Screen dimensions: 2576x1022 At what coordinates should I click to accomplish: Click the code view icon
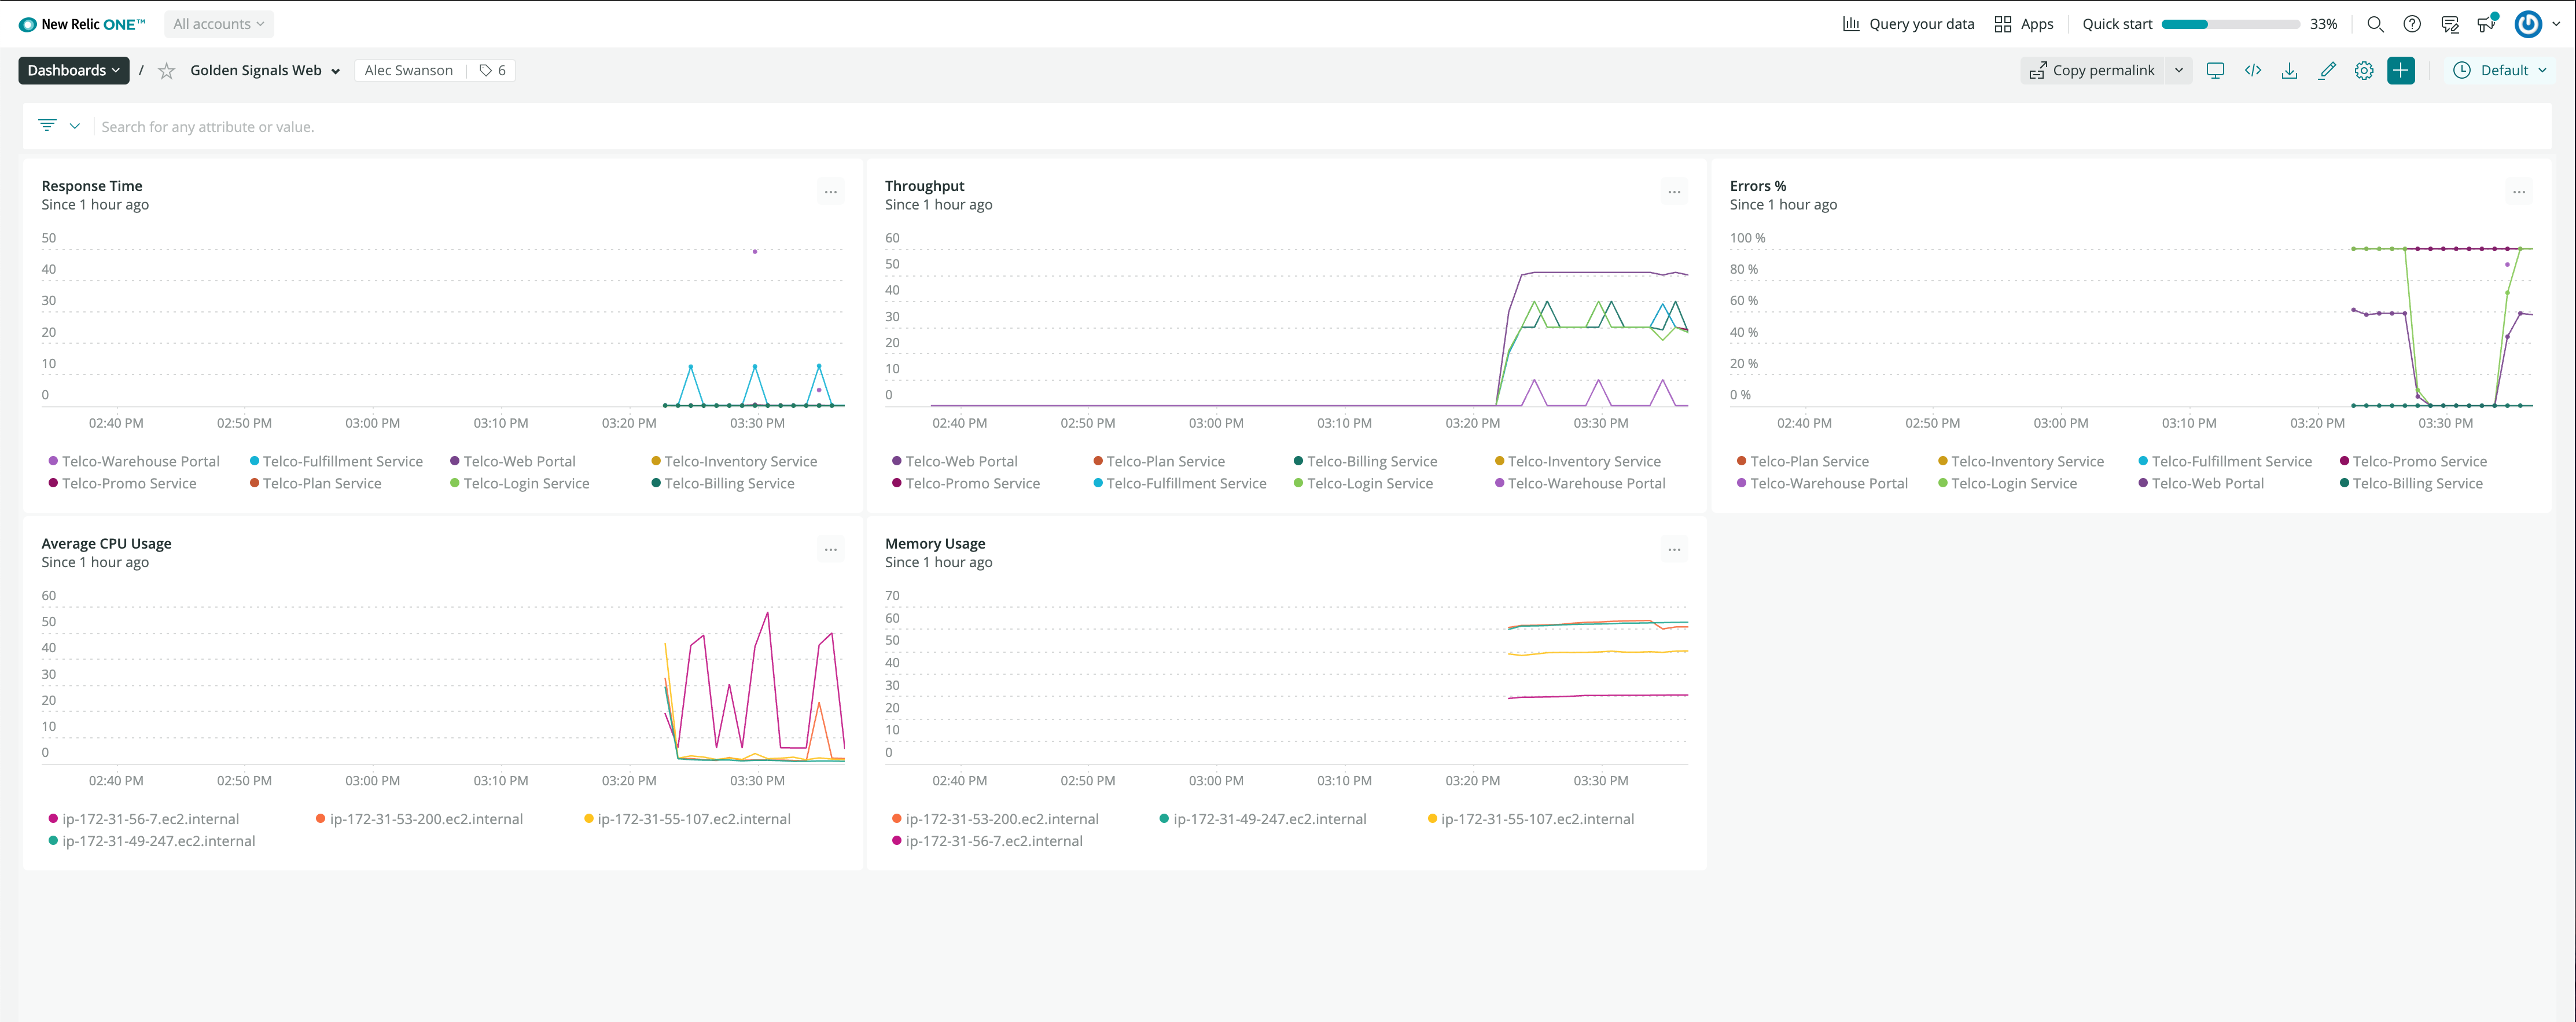pos(2252,70)
